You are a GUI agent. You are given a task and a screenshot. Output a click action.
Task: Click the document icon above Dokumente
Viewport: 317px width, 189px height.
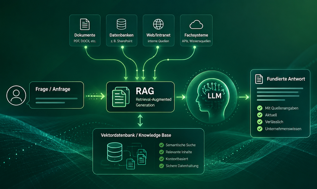[85, 24]
